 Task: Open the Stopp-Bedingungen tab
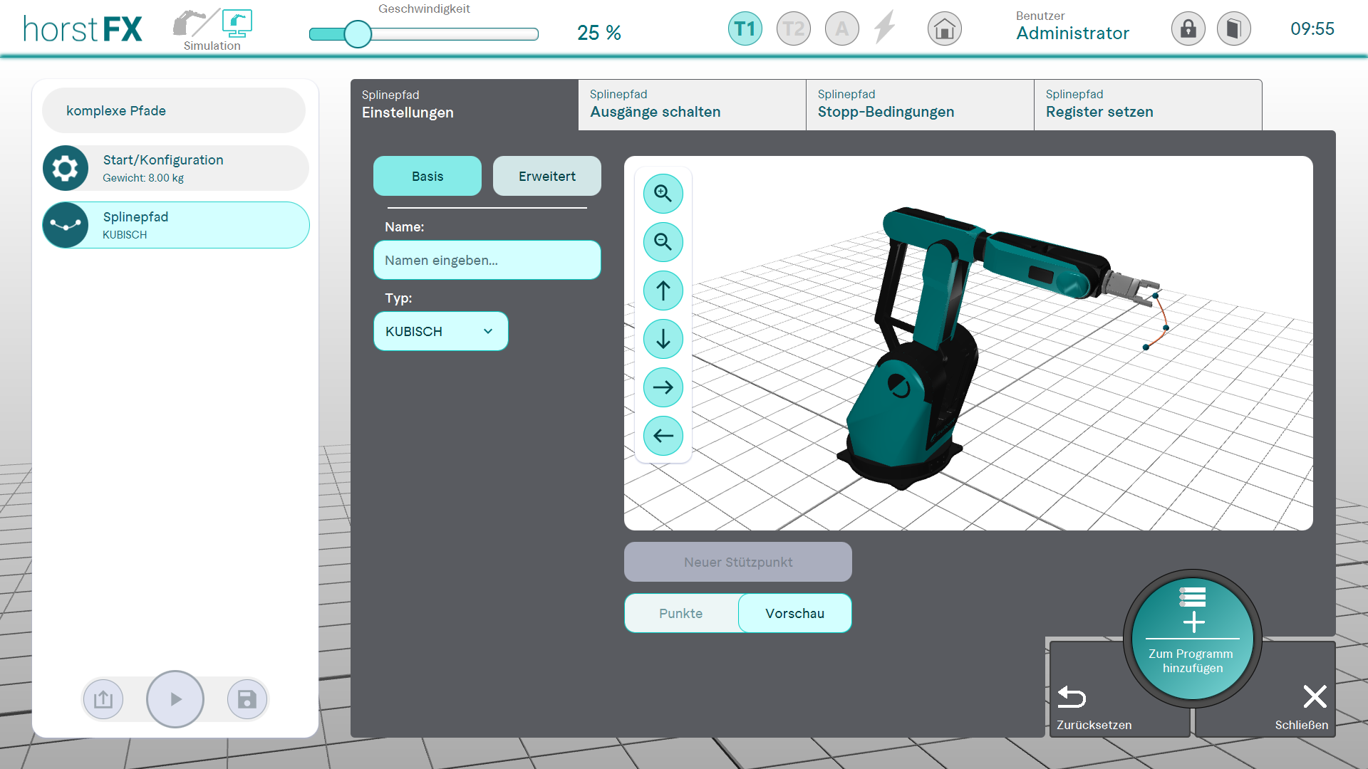pos(920,105)
